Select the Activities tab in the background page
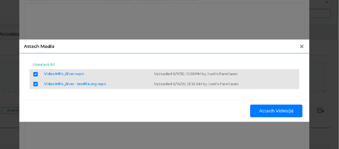Image resolution: width=339 pixels, height=149 pixels. [9, 34]
